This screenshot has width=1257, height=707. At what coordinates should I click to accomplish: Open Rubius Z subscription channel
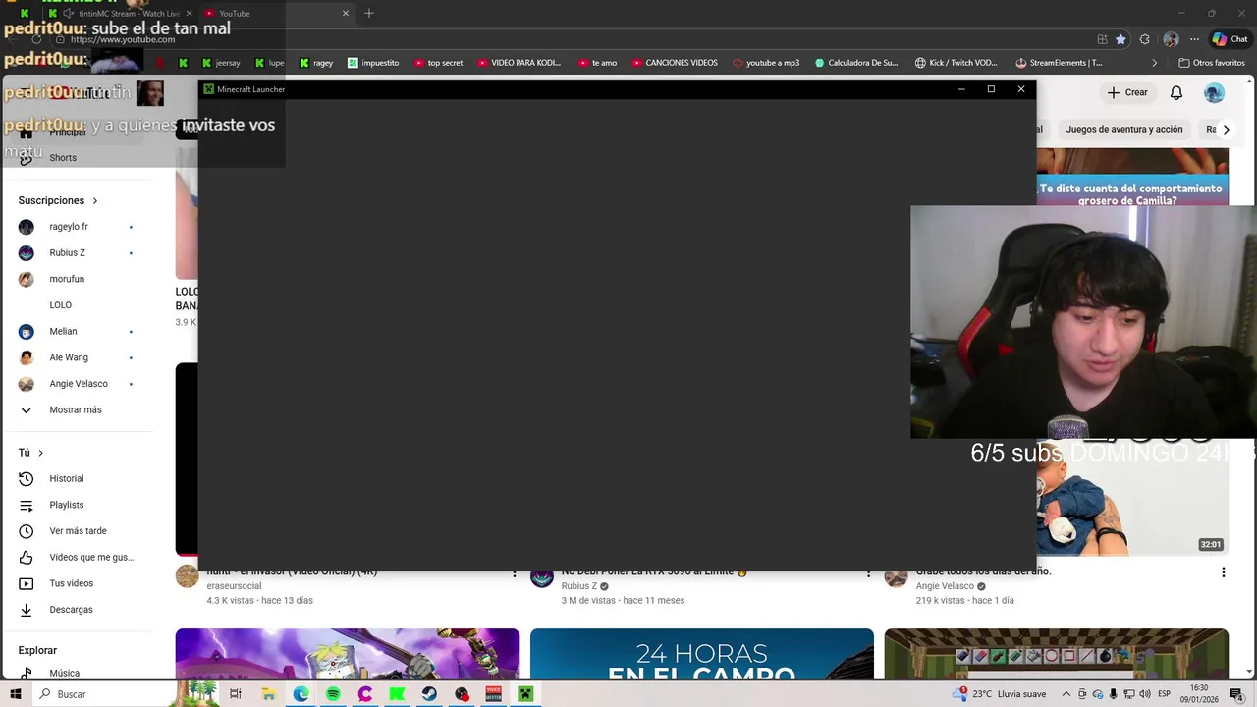(79, 252)
